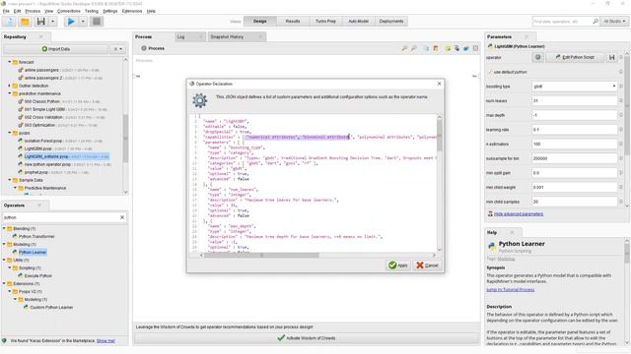Click the auto-arrange operators icon in process toolbar
The width and height of the screenshot is (631, 354).
tap(426, 48)
